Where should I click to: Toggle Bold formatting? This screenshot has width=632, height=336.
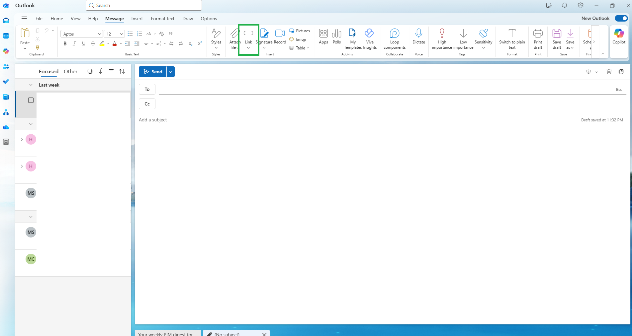click(65, 43)
